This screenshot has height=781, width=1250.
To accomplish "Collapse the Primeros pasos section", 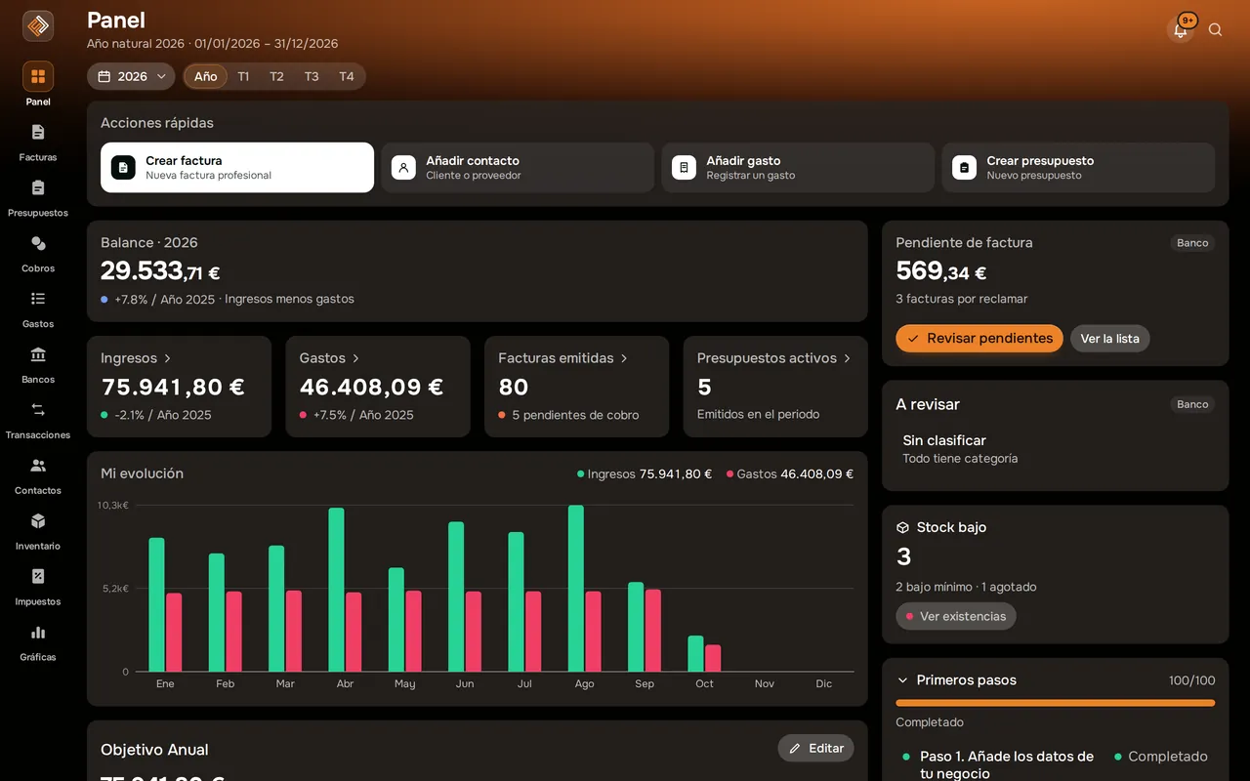I will [902, 680].
